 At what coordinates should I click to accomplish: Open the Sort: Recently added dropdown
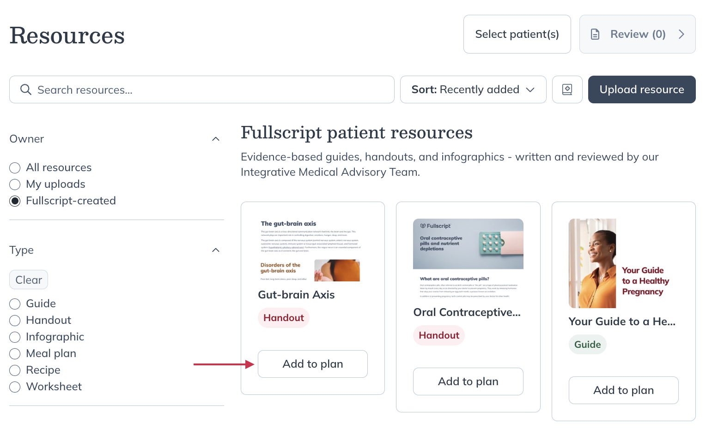[x=473, y=89]
